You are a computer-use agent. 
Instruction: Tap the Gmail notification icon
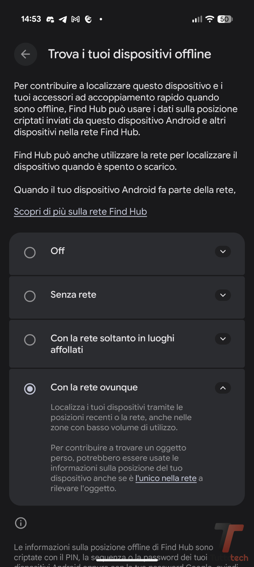(76, 19)
